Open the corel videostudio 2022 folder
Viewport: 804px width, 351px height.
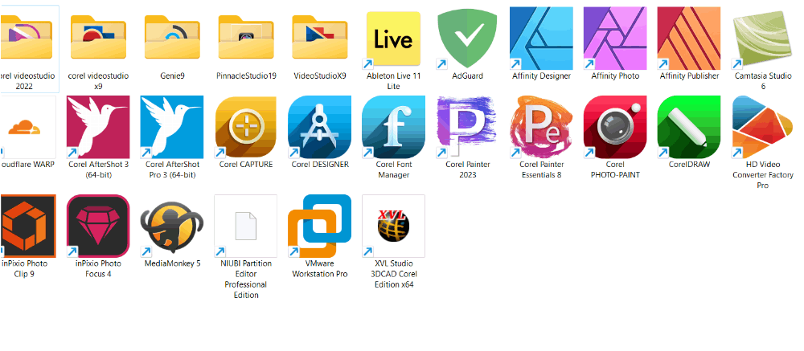(26, 37)
